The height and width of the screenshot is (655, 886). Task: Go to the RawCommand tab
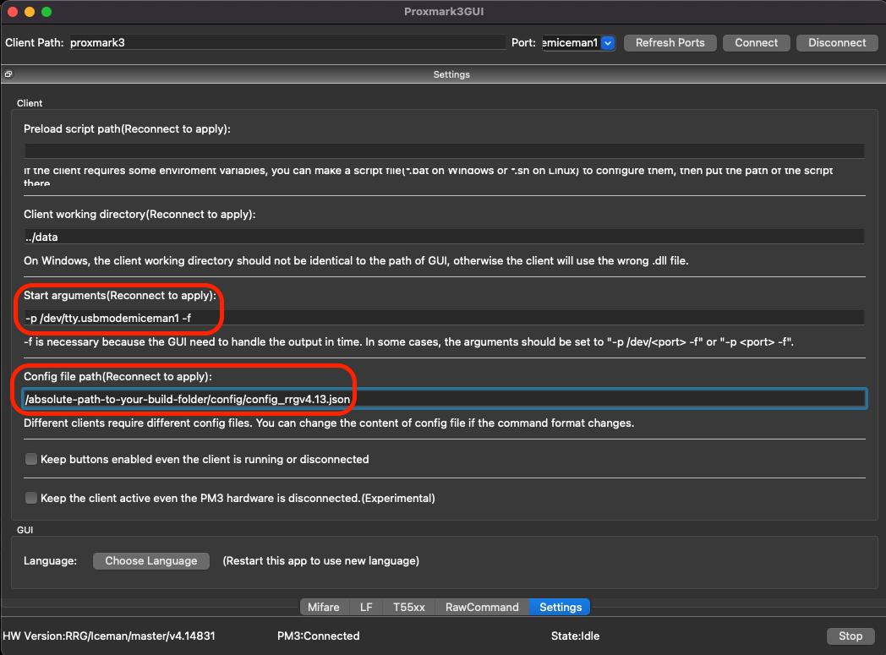point(482,607)
